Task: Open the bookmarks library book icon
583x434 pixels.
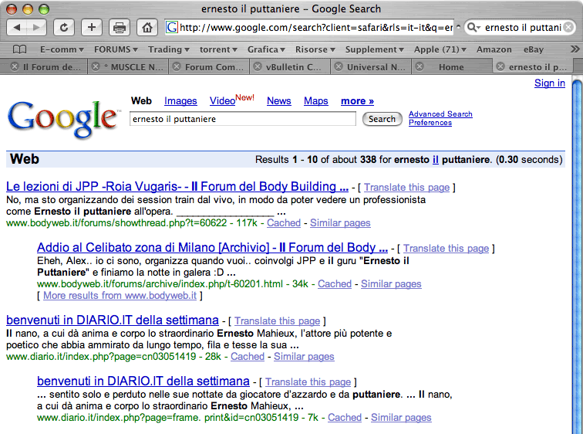Action: pyautogui.click(x=19, y=49)
